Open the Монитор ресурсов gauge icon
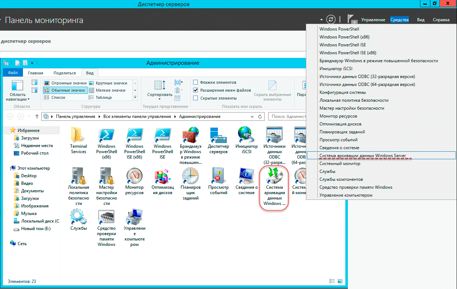The image size is (457, 289). [x=134, y=176]
